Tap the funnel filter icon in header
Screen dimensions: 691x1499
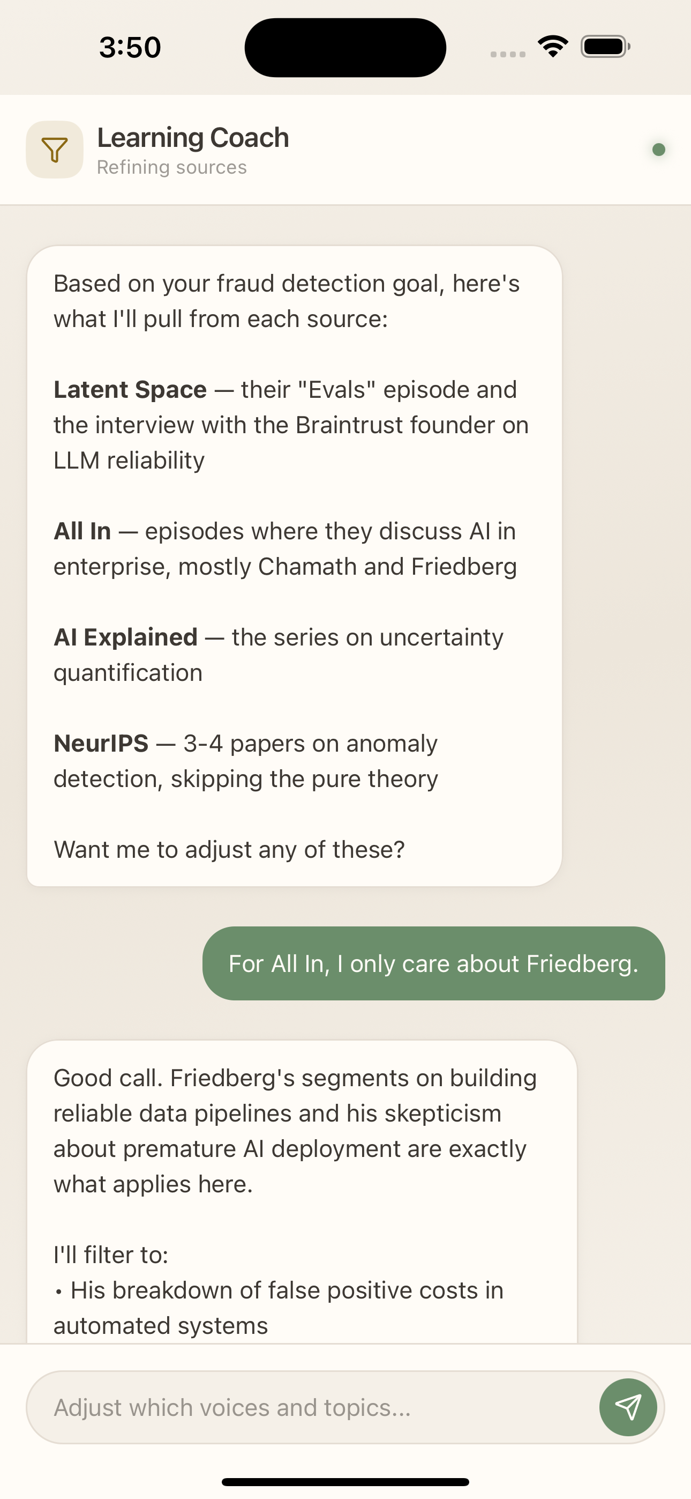(55, 150)
